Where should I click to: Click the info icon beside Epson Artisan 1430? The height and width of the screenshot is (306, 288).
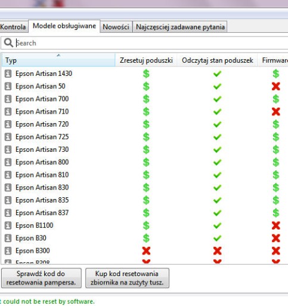(8, 74)
